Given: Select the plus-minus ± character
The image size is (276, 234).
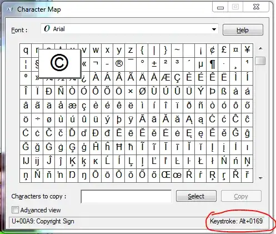Looking at the screenshot, I should pyautogui.click(x=154, y=64).
